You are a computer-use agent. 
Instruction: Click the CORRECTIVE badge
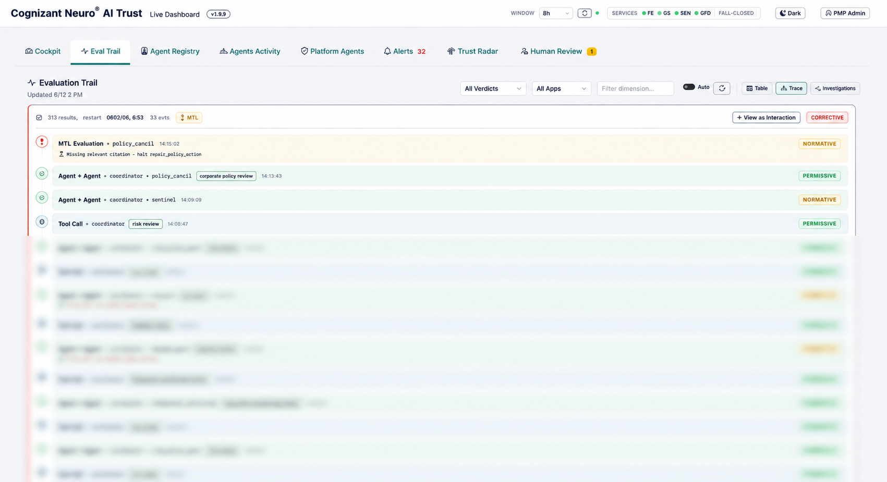[827, 118]
